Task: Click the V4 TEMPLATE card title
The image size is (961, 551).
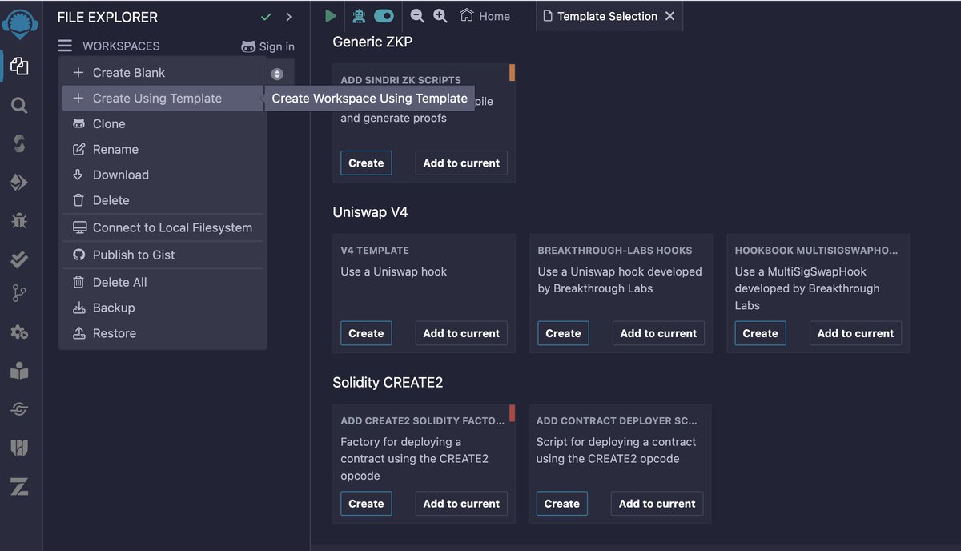Action: click(375, 251)
